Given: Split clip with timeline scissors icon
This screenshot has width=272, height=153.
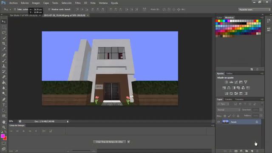Looking at the screenshot, I should pos(44,131).
